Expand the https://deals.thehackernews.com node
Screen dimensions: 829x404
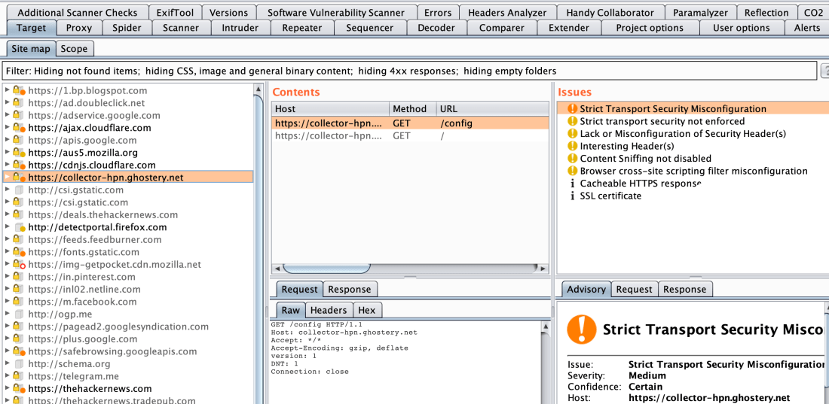point(8,214)
